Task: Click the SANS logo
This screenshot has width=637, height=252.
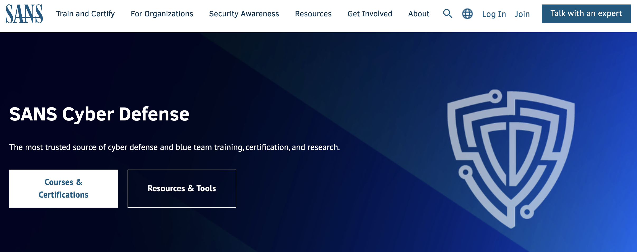Action: click(24, 14)
